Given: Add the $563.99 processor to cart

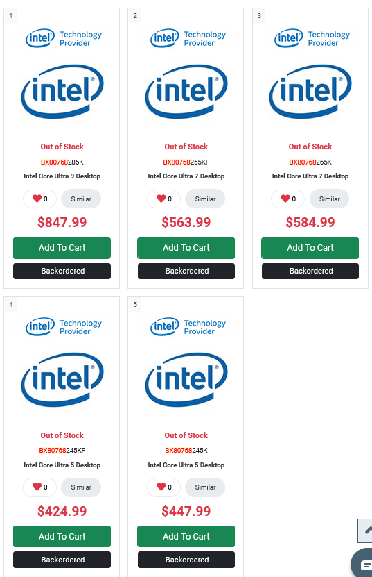Looking at the screenshot, I should coord(186,248).
